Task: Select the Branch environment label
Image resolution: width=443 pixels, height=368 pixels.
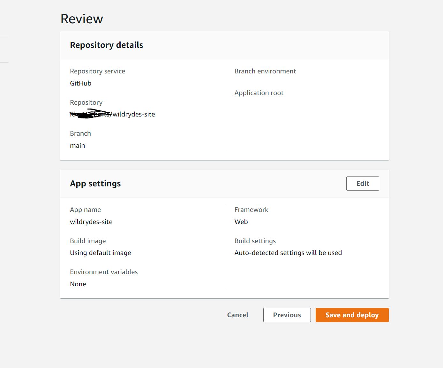Action: coord(265,71)
